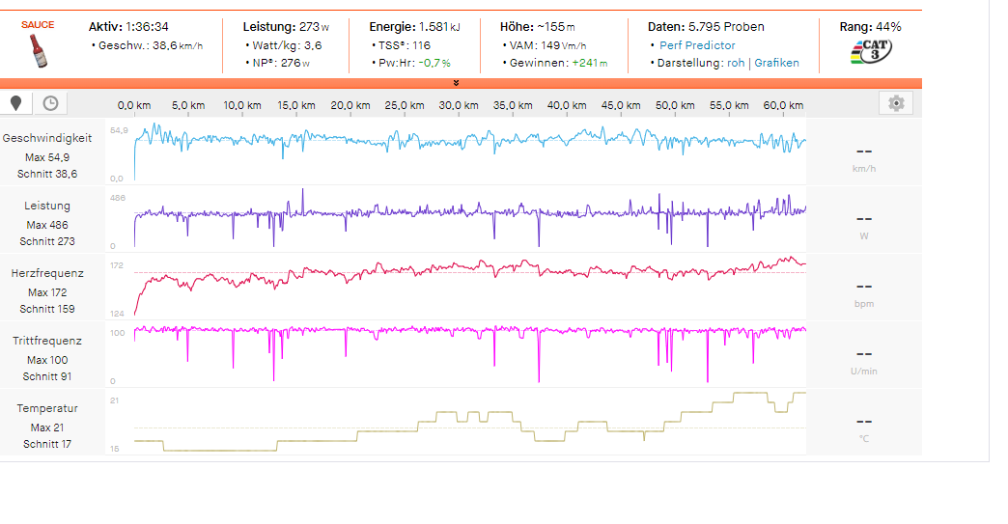Click the VAM: 149 Vm/h value
This screenshot has width=1008, height=524.
[x=547, y=45]
